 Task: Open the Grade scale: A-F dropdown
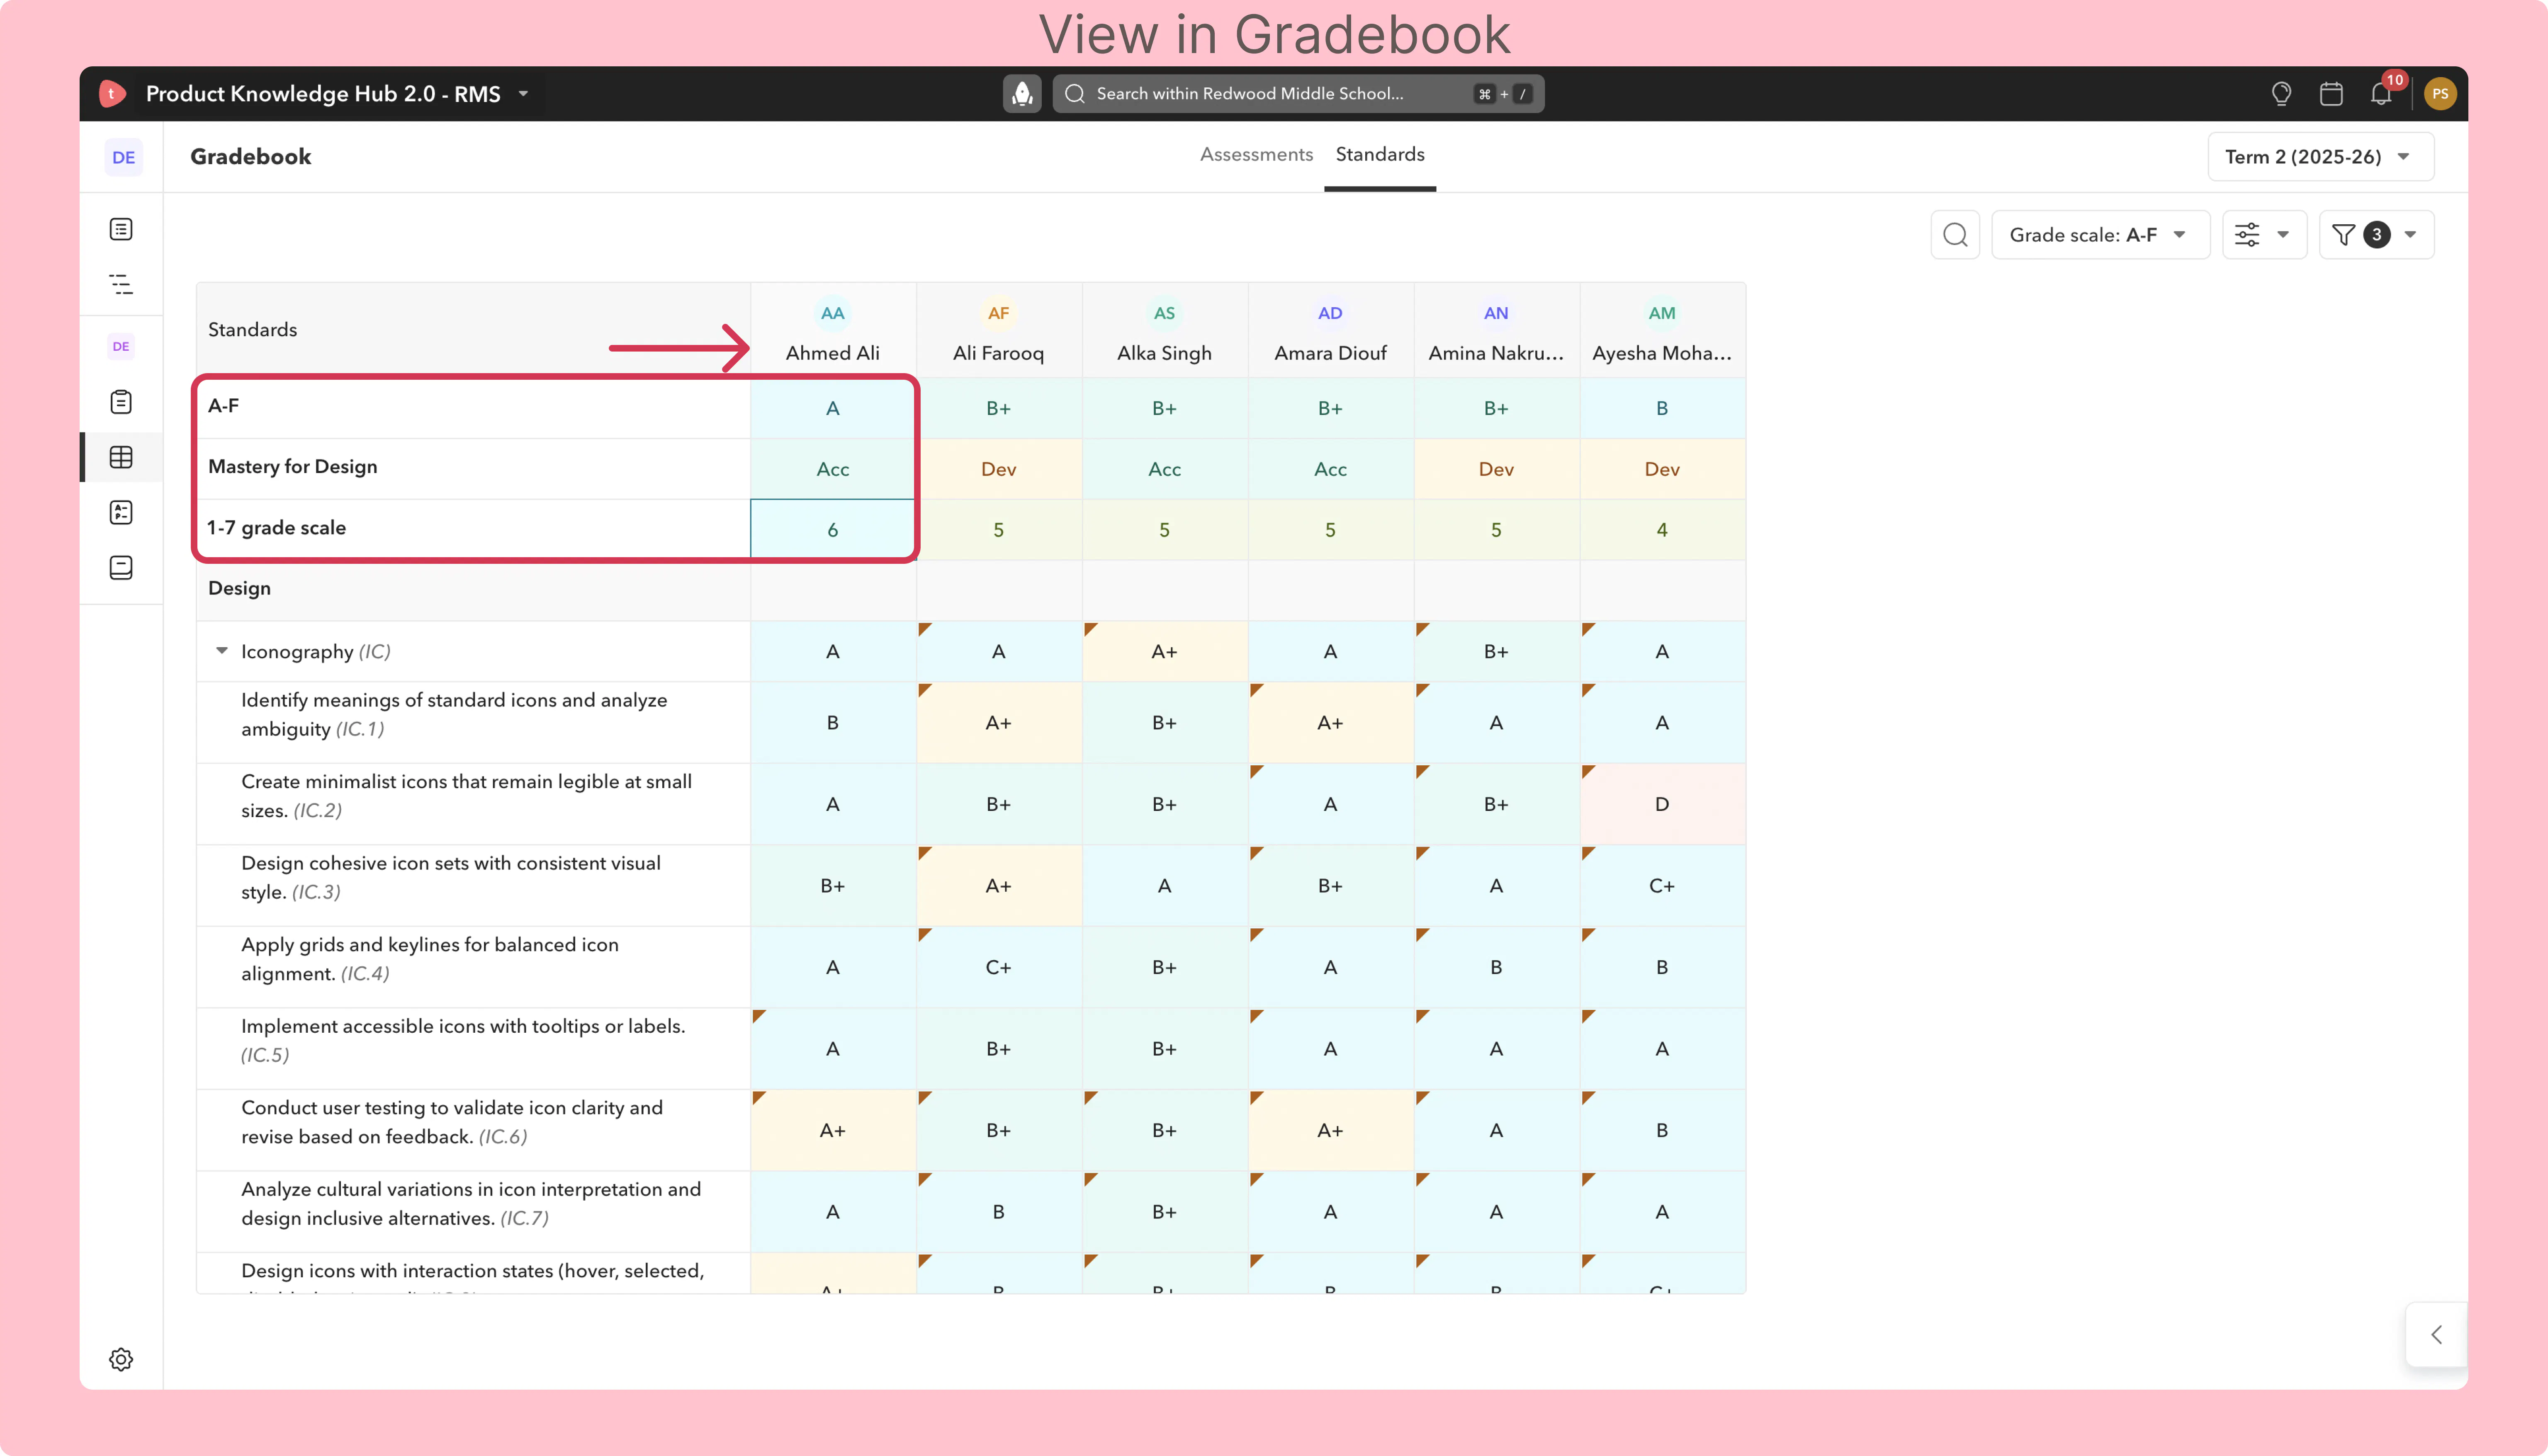tap(2100, 235)
